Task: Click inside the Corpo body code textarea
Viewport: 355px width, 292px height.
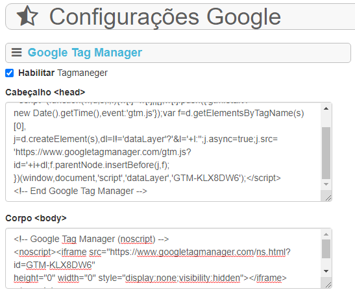Action: (163, 258)
